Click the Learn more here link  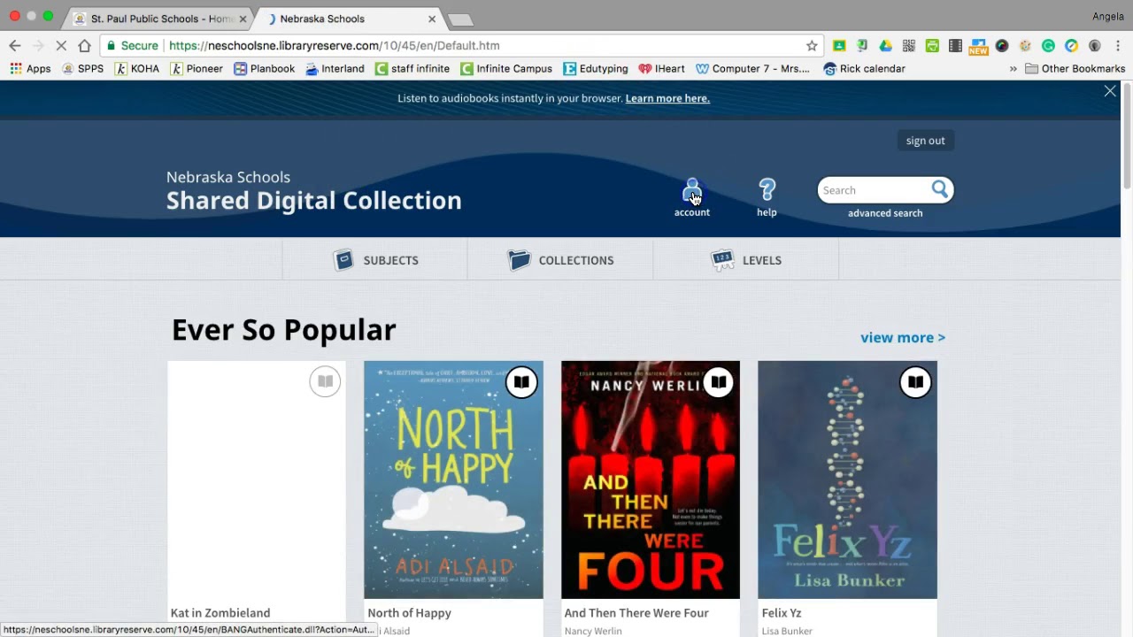667,98
